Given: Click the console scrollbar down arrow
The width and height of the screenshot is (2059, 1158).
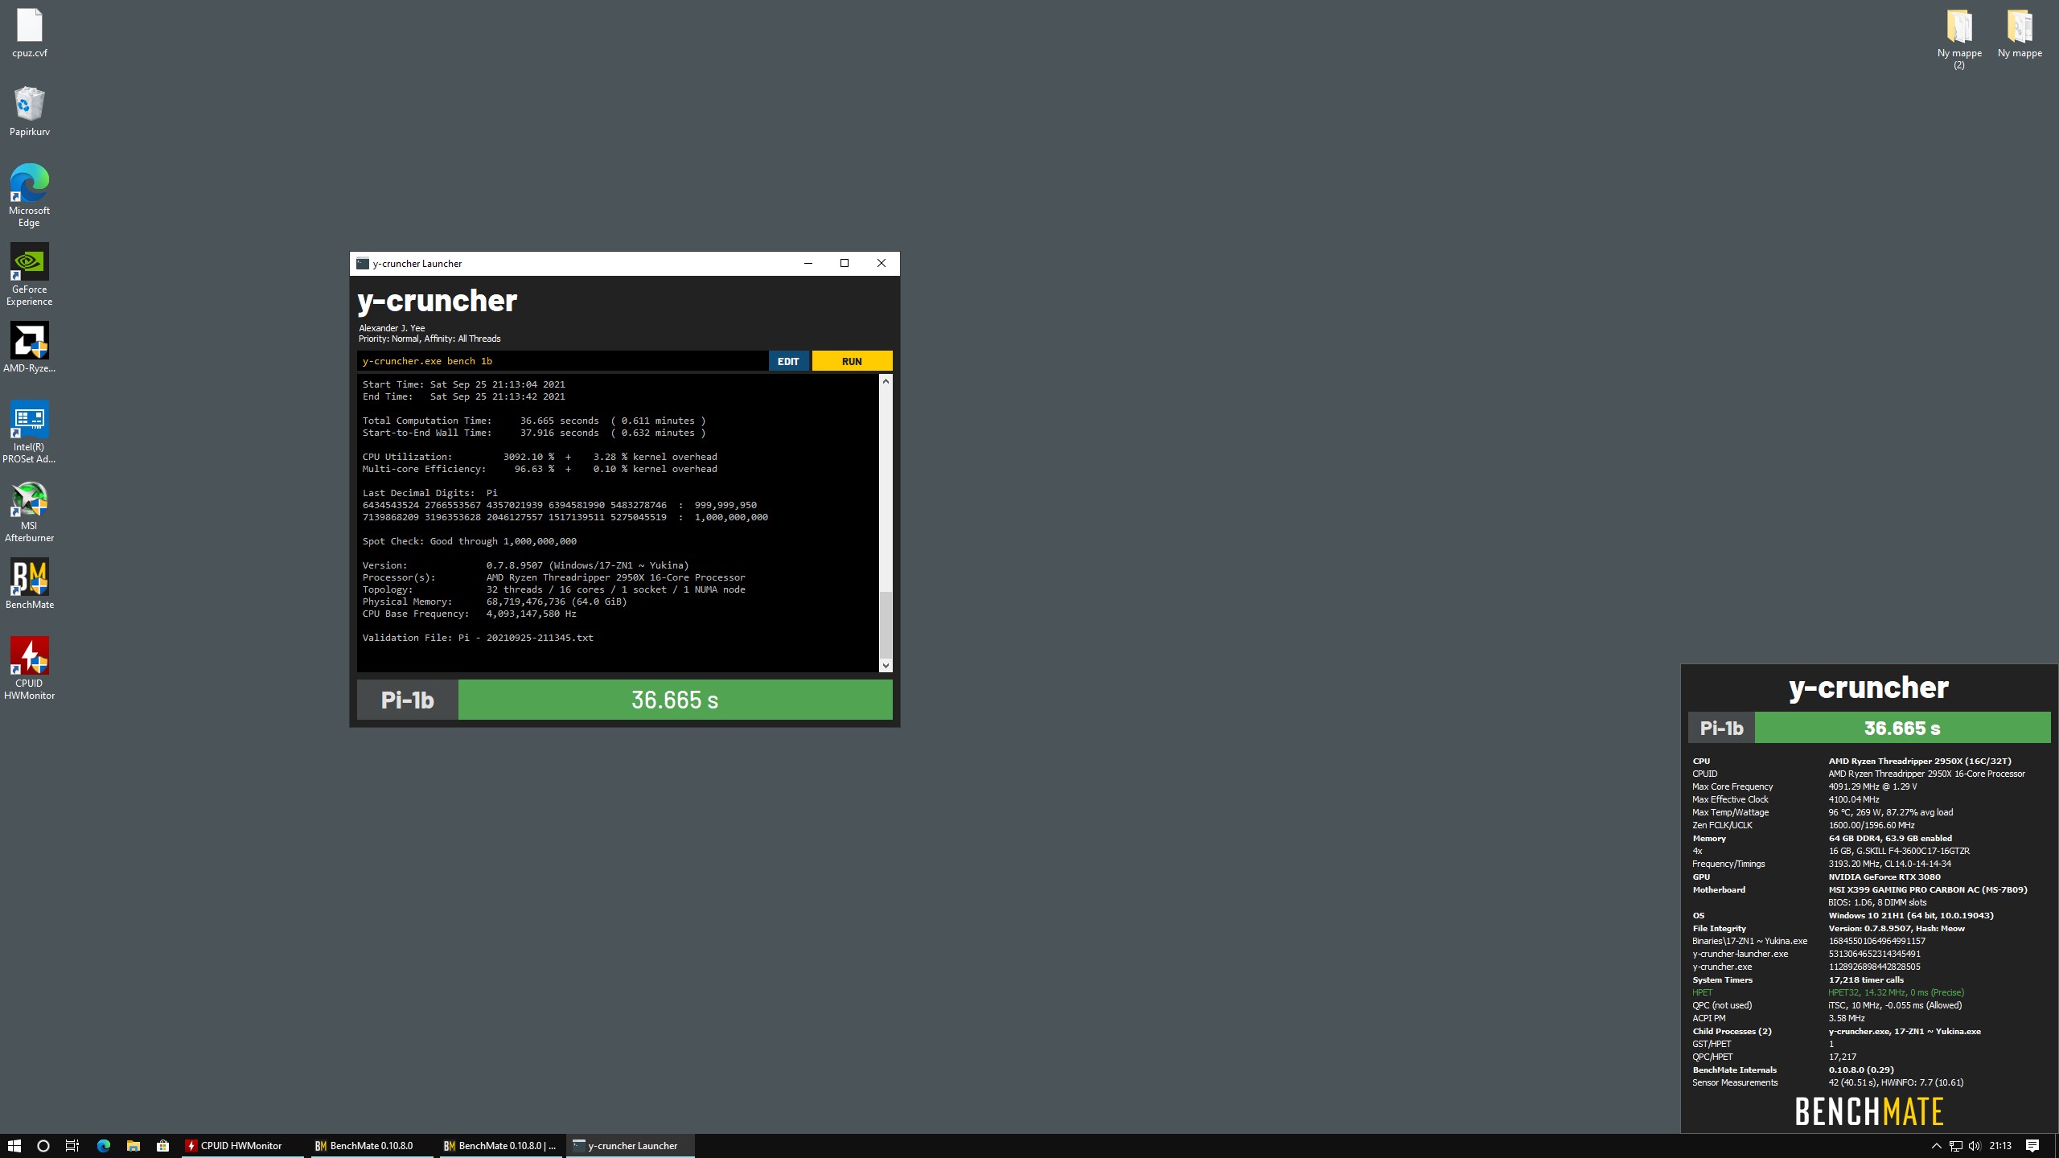Looking at the screenshot, I should pyautogui.click(x=886, y=665).
